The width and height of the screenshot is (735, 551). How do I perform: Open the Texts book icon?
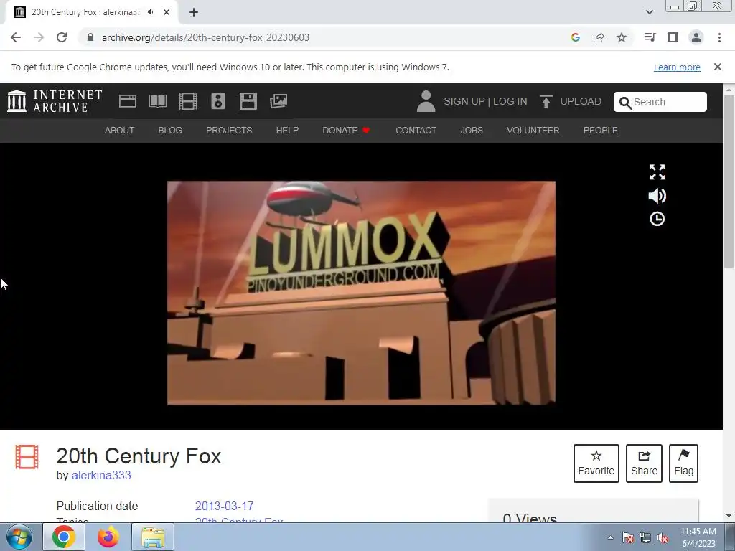pyautogui.click(x=158, y=101)
